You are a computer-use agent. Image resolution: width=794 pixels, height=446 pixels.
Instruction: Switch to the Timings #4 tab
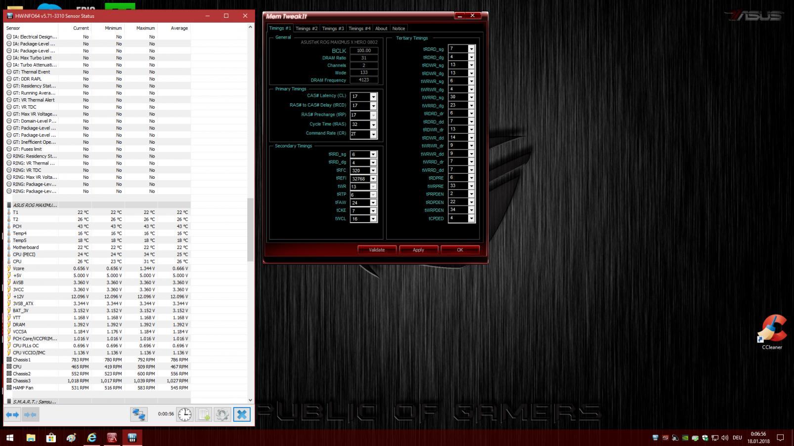point(359,29)
